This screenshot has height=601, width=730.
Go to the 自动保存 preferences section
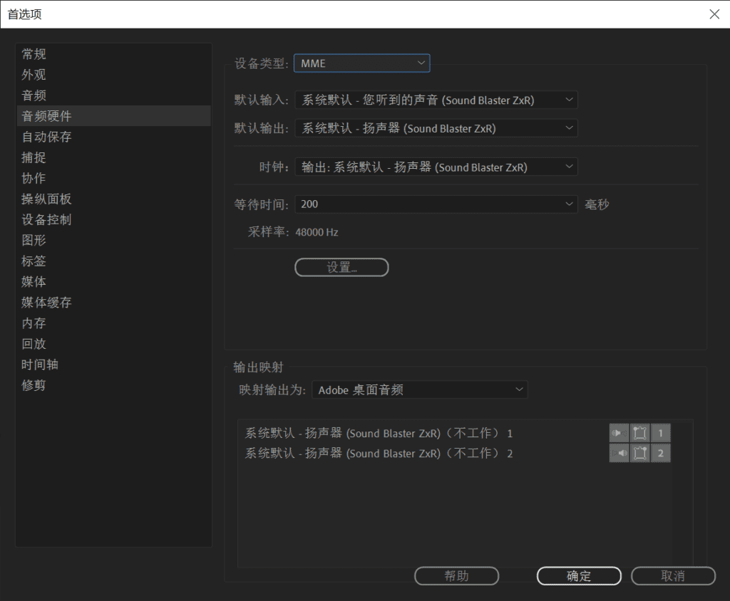pyautogui.click(x=46, y=137)
